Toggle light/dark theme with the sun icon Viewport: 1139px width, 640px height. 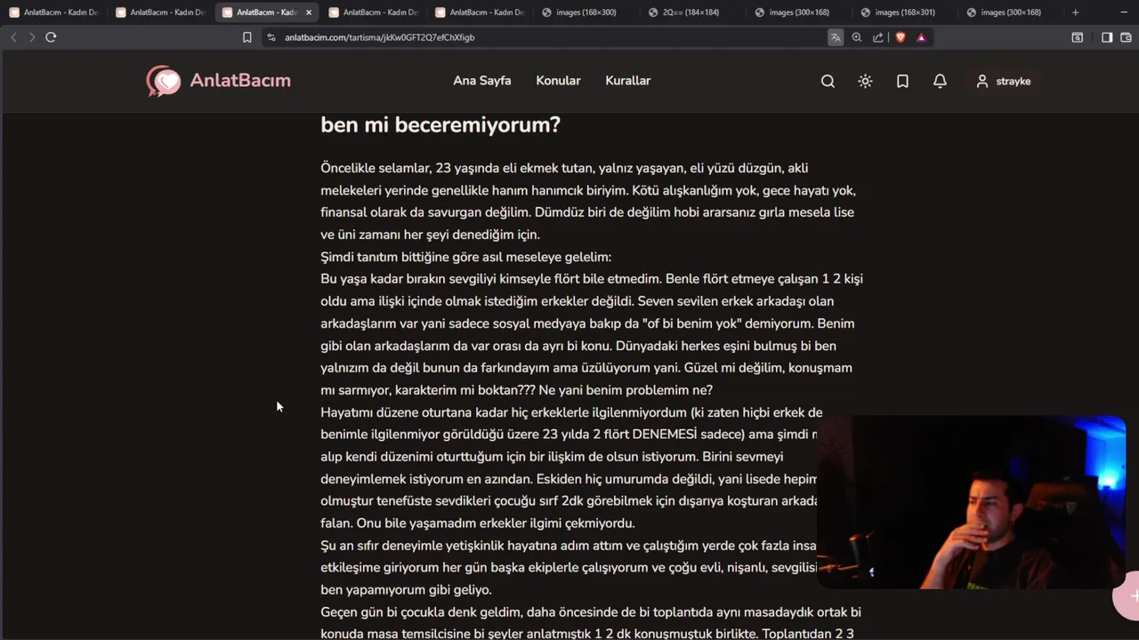[865, 81]
